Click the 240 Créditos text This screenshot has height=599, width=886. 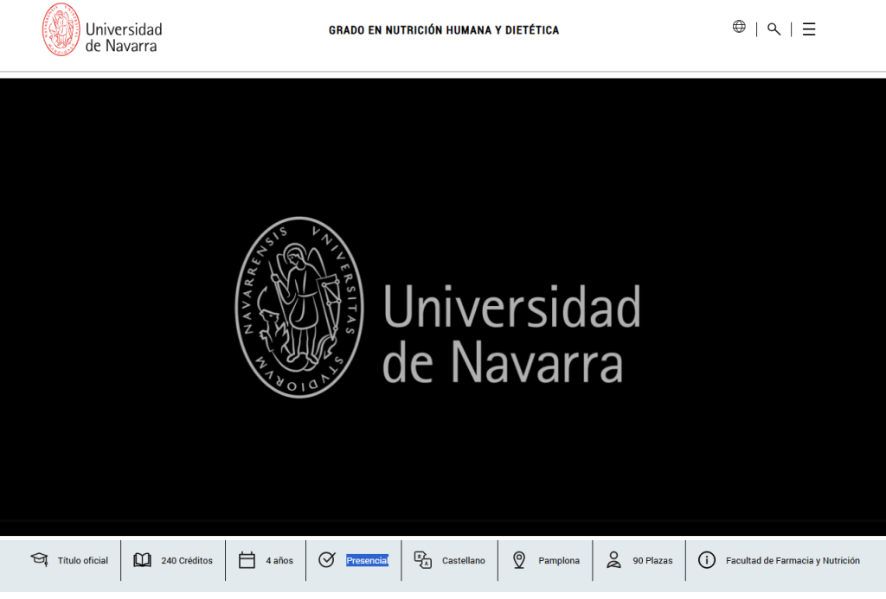(x=187, y=561)
